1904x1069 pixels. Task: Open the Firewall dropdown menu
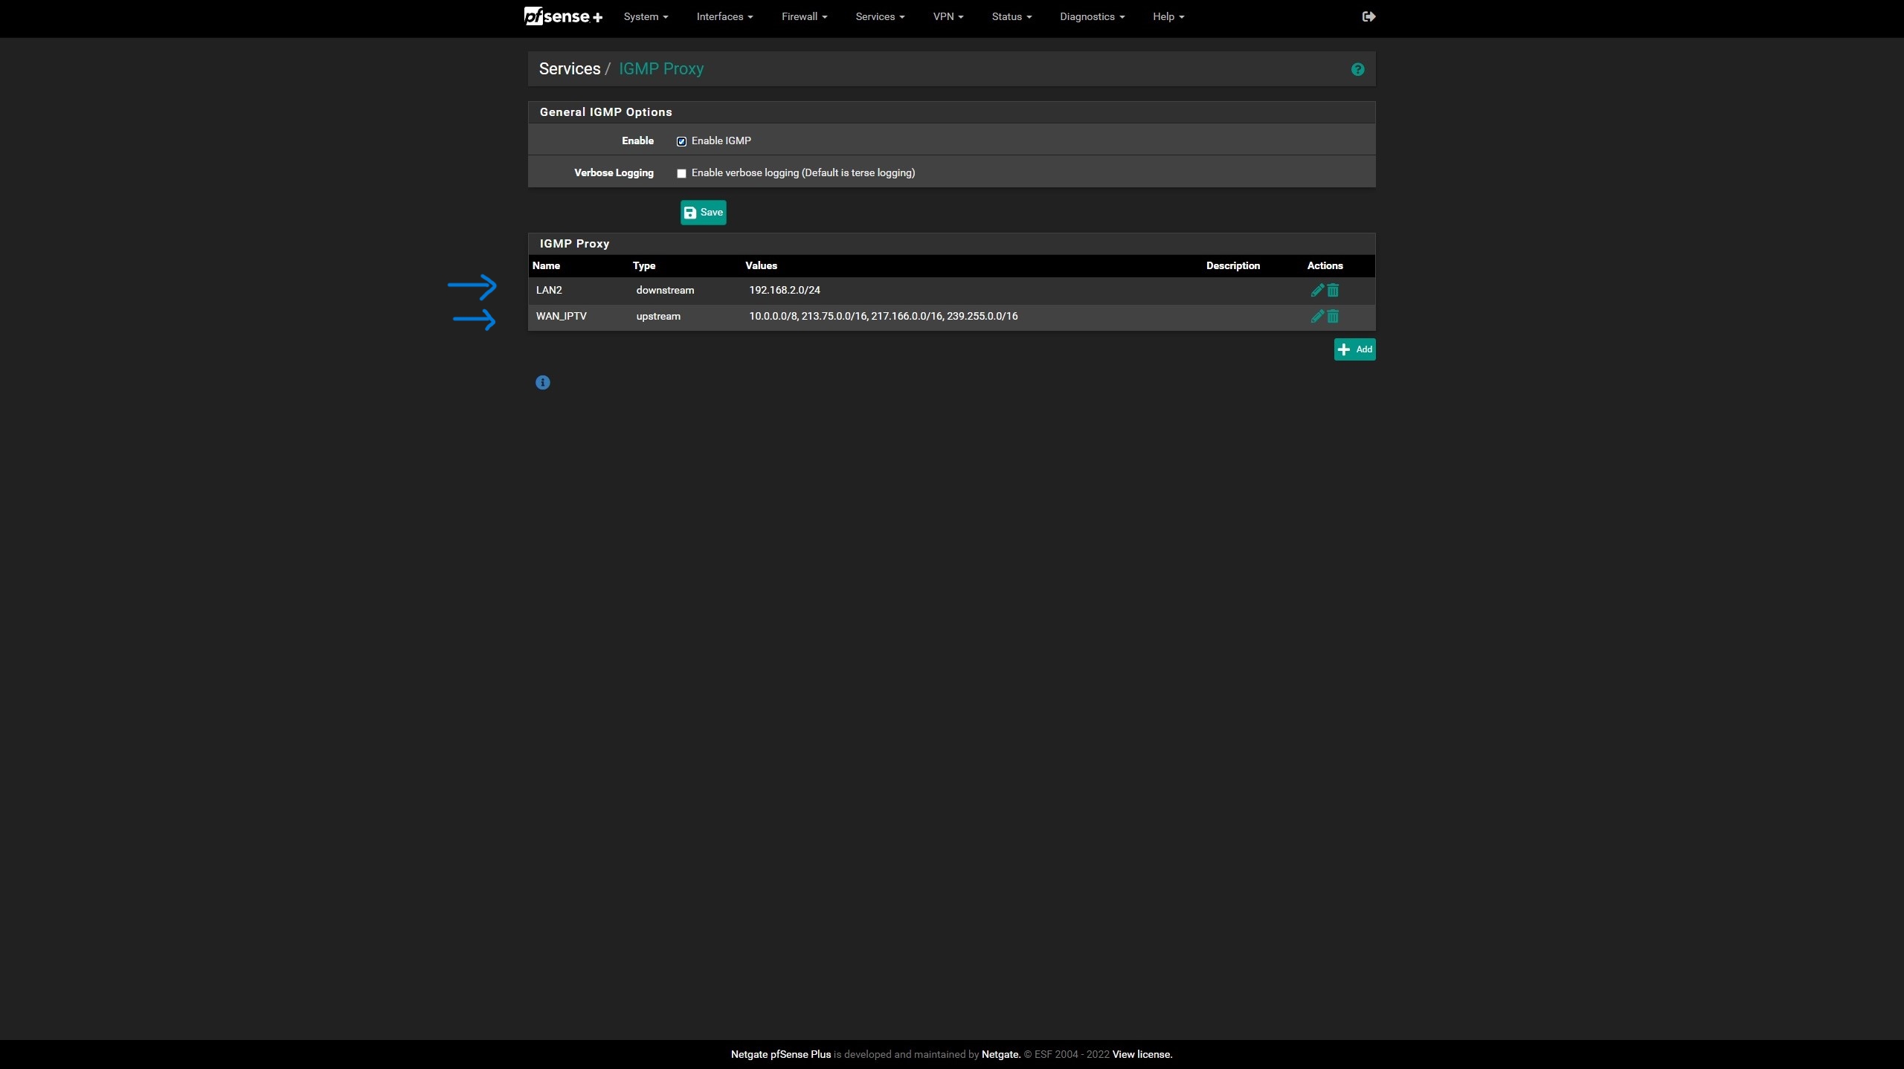click(803, 16)
